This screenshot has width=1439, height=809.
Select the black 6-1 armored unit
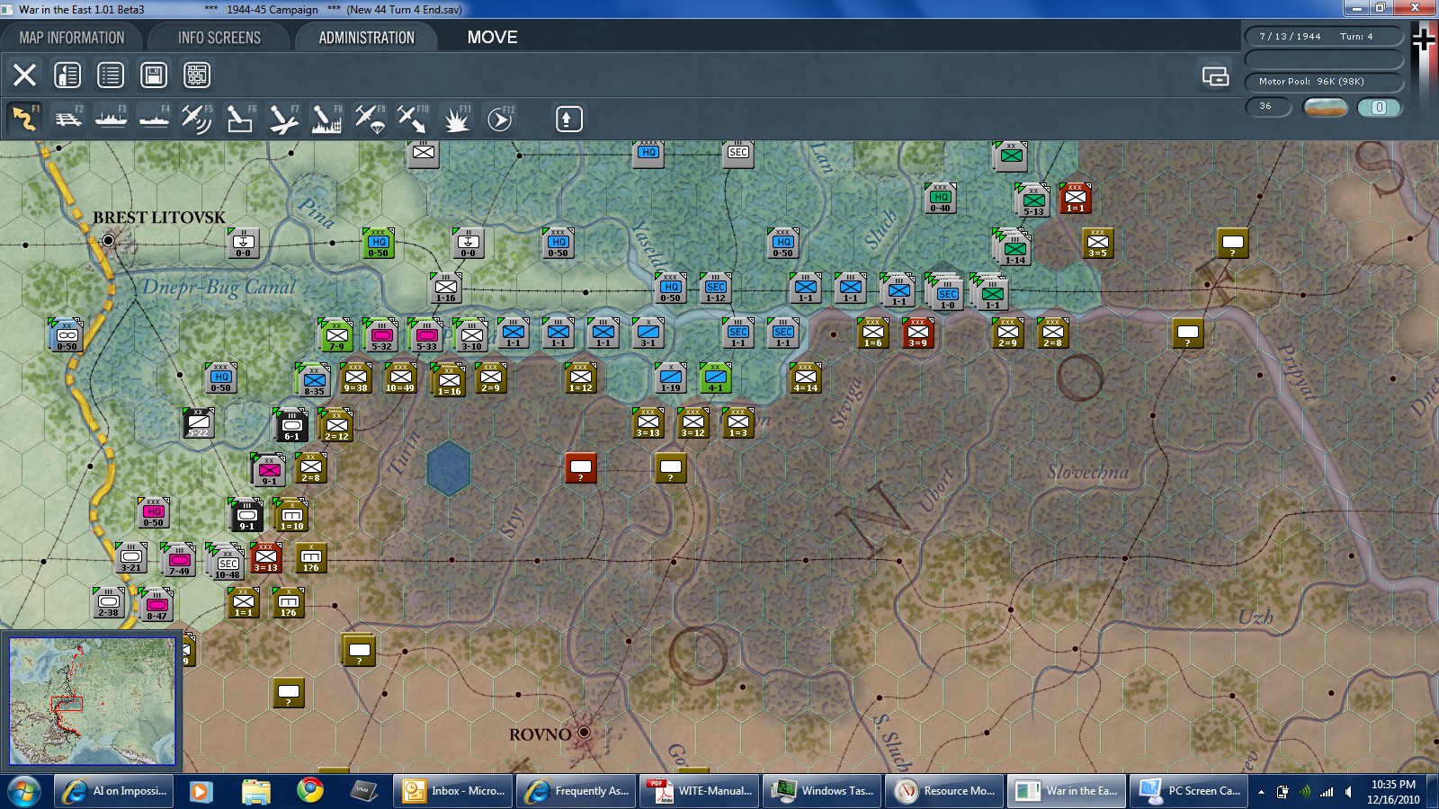pos(291,425)
